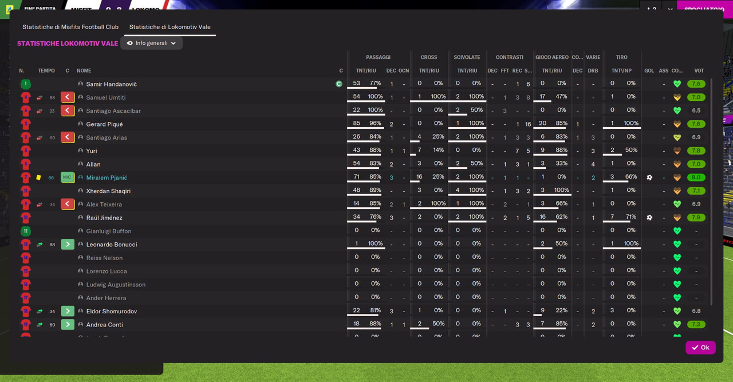
Task: Open the player info icon beside Ander Herrera
Action: [x=81, y=298]
